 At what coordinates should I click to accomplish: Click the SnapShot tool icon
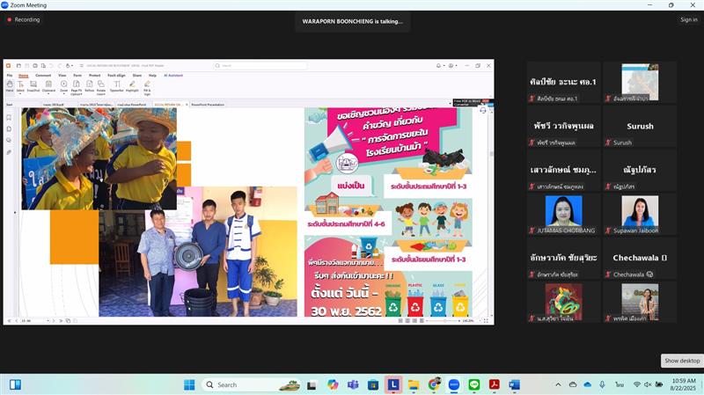tap(33, 85)
